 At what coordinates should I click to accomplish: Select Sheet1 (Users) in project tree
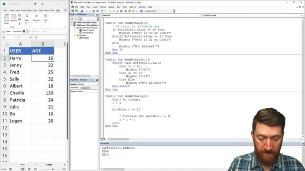87,30
